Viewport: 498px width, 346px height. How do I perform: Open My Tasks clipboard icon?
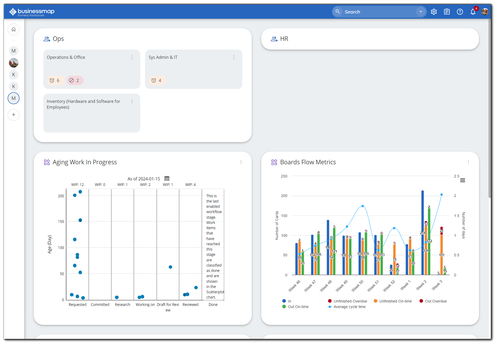point(447,12)
